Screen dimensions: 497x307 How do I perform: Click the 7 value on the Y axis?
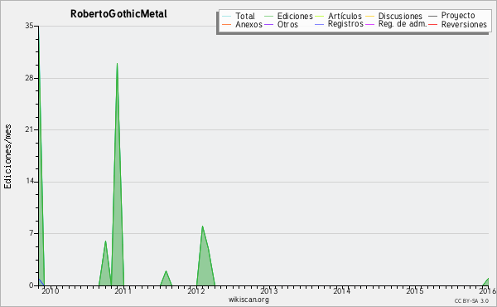pyautogui.click(x=31, y=233)
